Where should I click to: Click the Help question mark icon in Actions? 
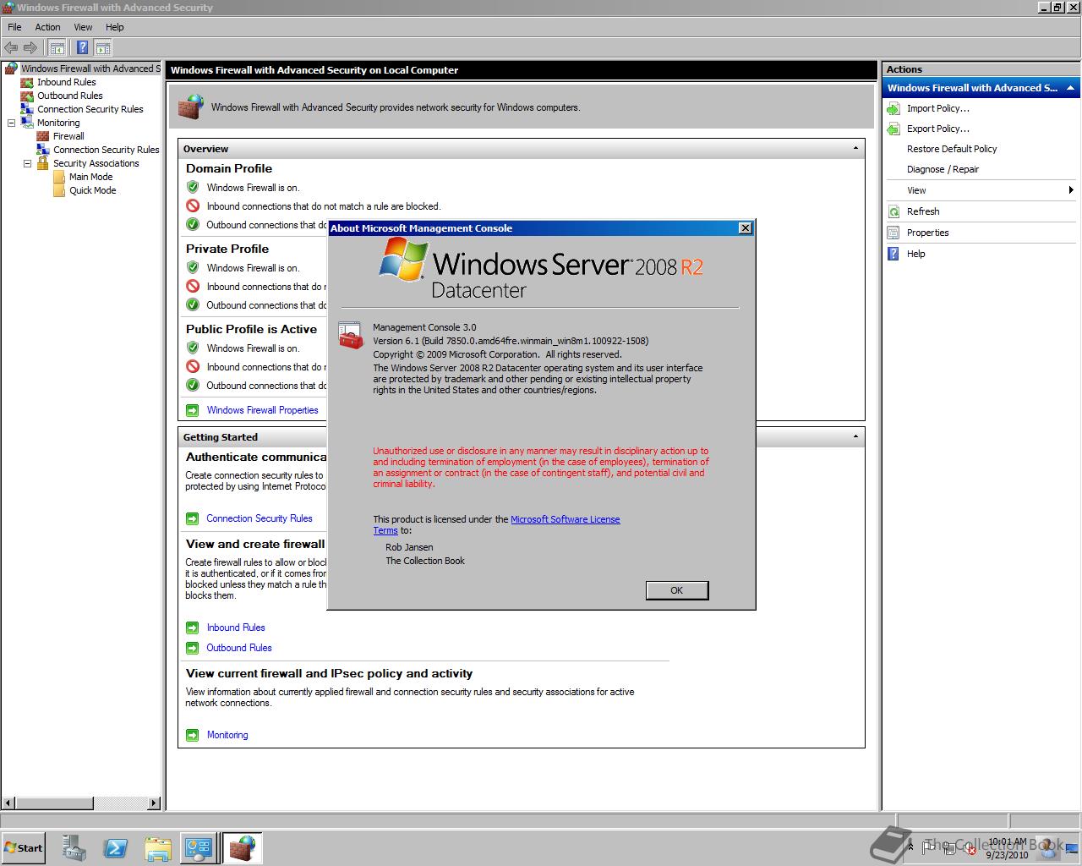(x=893, y=254)
